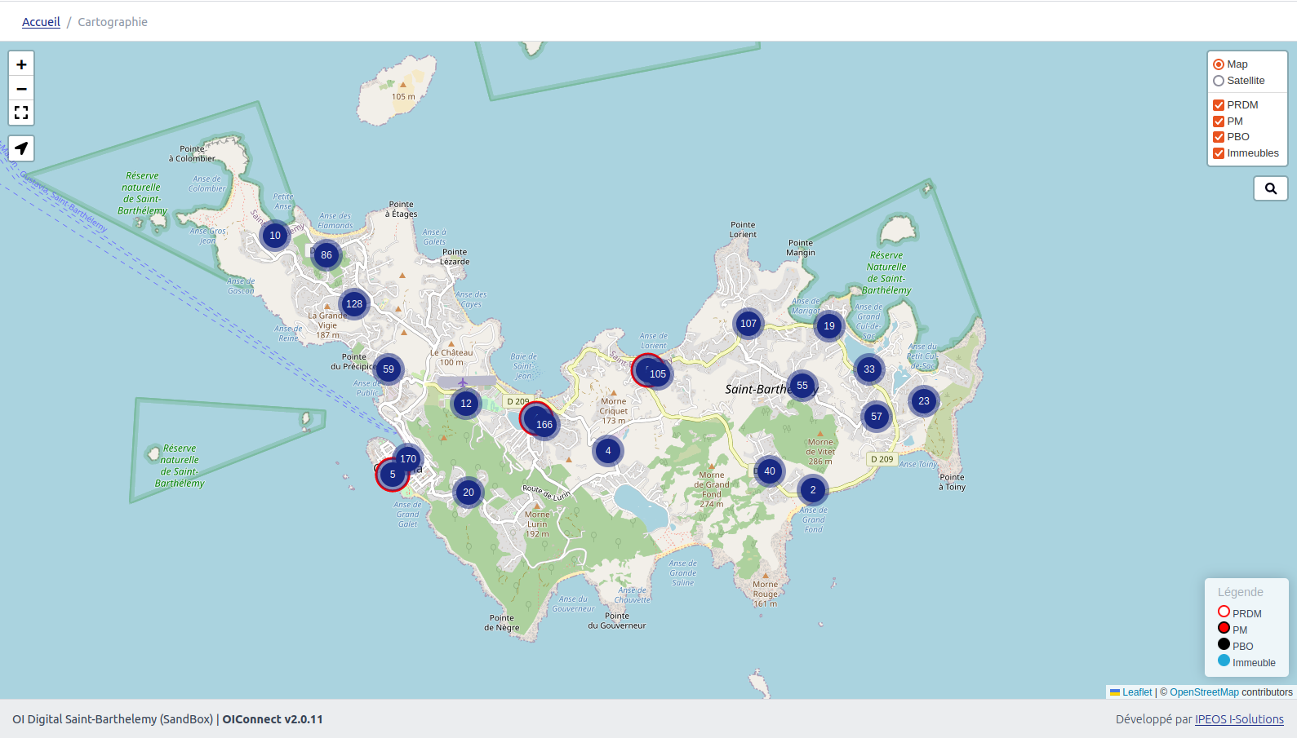Open the OpenStreetMap attribution link
Image resolution: width=1297 pixels, height=738 pixels.
pyautogui.click(x=1204, y=692)
